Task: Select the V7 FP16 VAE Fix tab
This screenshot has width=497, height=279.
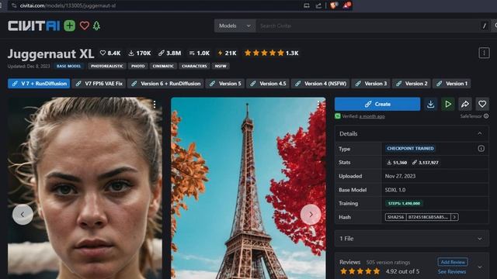Action: pyautogui.click(x=99, y=84)
